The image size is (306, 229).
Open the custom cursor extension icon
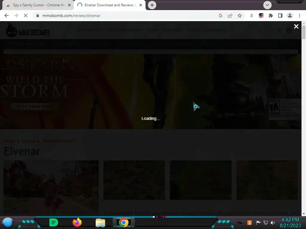coord(261,16)
